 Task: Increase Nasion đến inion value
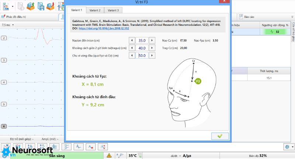(x=152, y=40)
